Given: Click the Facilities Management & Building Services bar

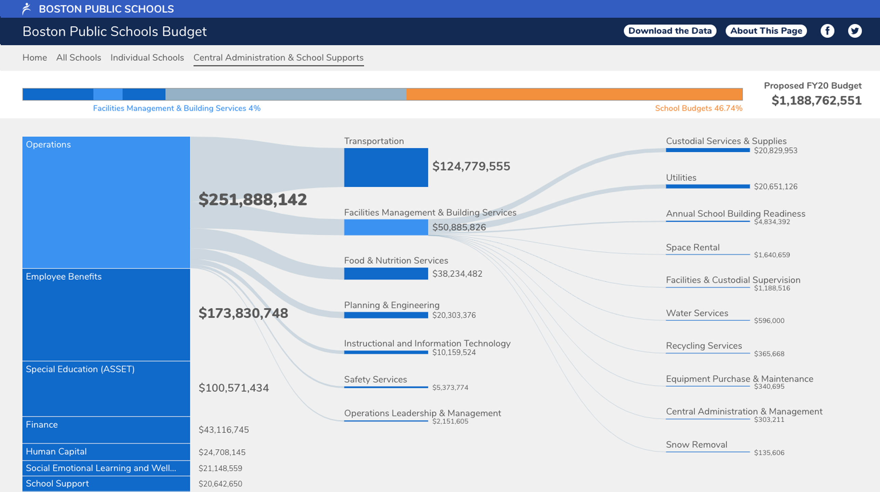Looking at the screenshot, I should click(x=386, y=227).
